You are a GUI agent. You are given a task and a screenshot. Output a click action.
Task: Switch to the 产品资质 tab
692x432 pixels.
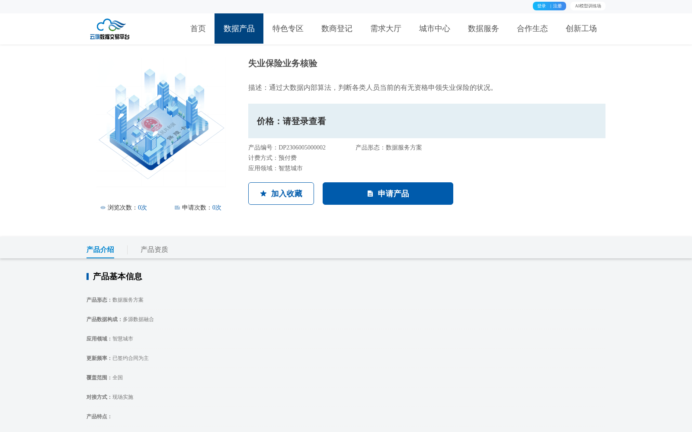click(154, 250)
